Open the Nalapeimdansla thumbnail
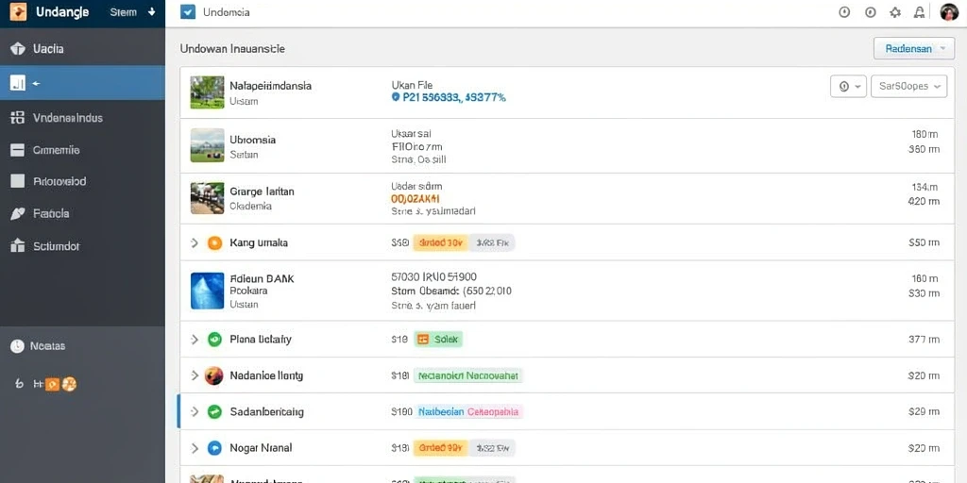967x483 pixels. click(207, 92)
